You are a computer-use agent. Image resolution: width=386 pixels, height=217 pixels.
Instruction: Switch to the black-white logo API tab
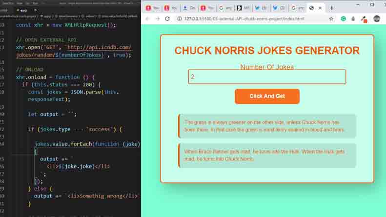coord(243,8)
